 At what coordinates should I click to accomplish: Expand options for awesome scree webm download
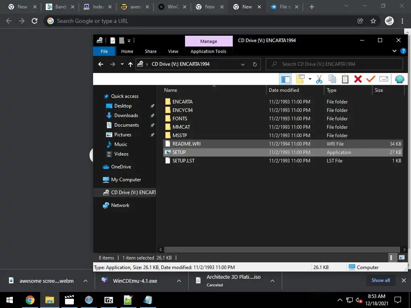pos(85,281)
